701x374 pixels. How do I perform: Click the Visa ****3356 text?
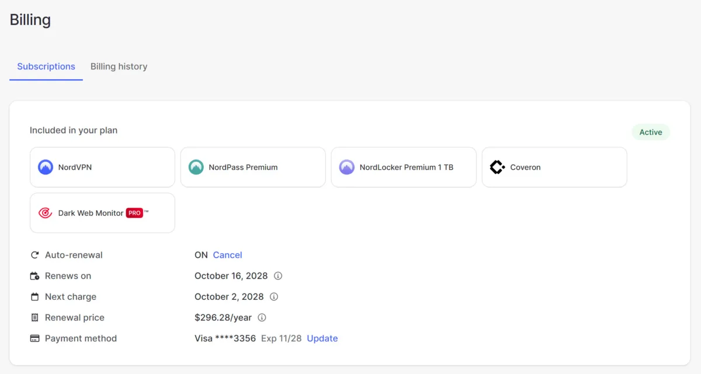tap(225, 338)
